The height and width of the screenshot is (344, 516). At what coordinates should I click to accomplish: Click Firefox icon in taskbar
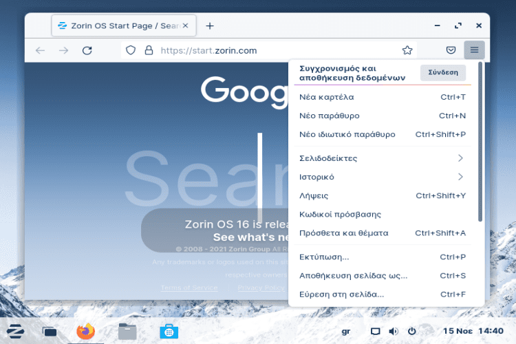point(85,331)
